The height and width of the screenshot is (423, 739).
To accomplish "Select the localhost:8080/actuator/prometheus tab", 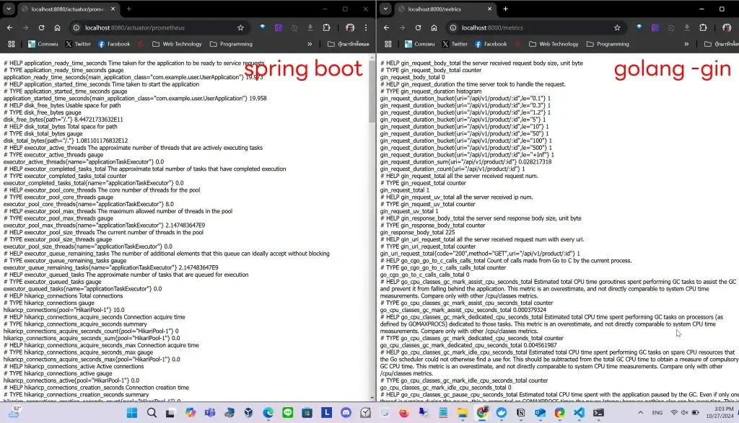I will click(x=69, y=9).
